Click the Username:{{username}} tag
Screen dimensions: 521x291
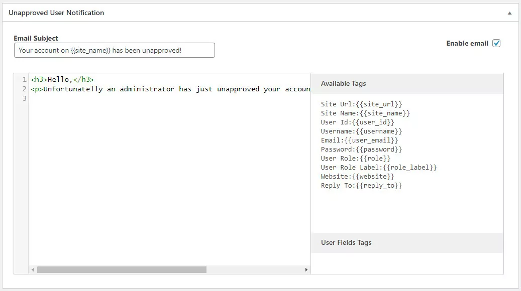pyautogui.click(x=361, y=131)
